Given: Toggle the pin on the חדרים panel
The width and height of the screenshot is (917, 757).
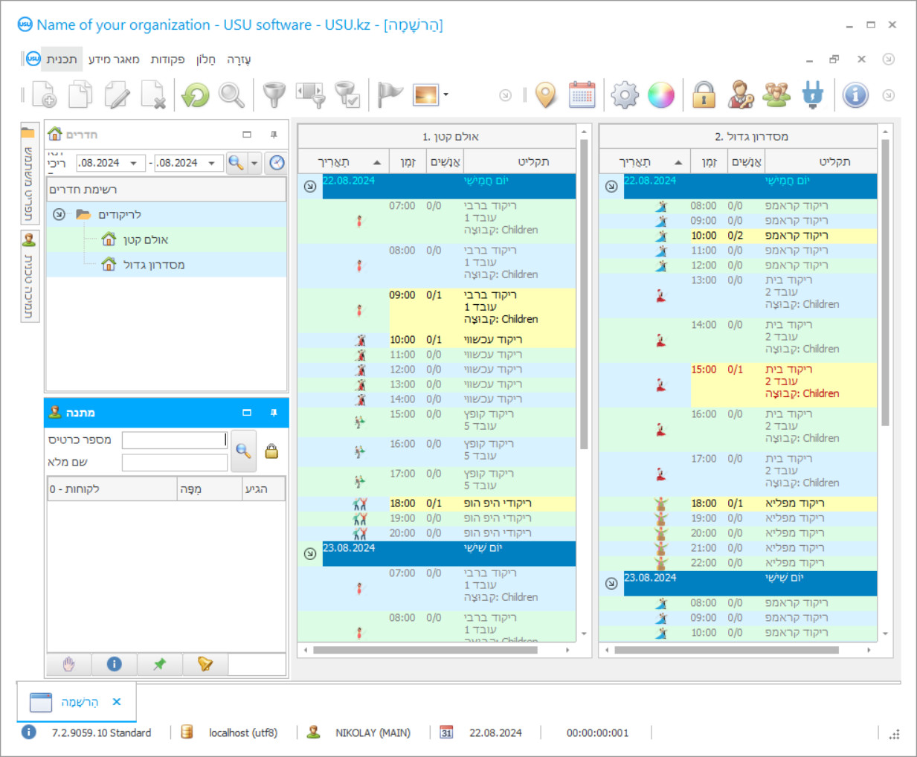Looking at the screenshot, I should (x=274, y=135).
